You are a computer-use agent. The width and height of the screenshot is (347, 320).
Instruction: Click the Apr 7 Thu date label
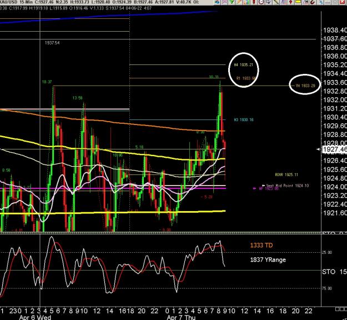(x=181, y=317)
